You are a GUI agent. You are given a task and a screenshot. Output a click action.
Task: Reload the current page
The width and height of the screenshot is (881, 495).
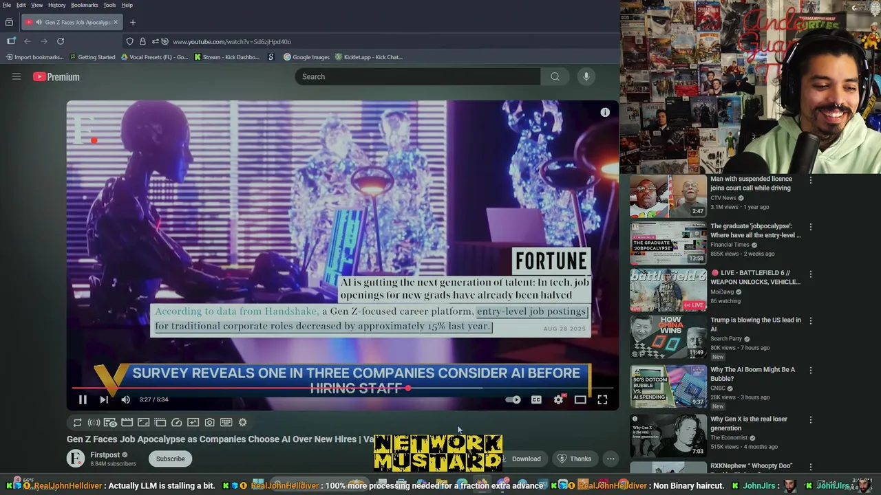point(61,41)
